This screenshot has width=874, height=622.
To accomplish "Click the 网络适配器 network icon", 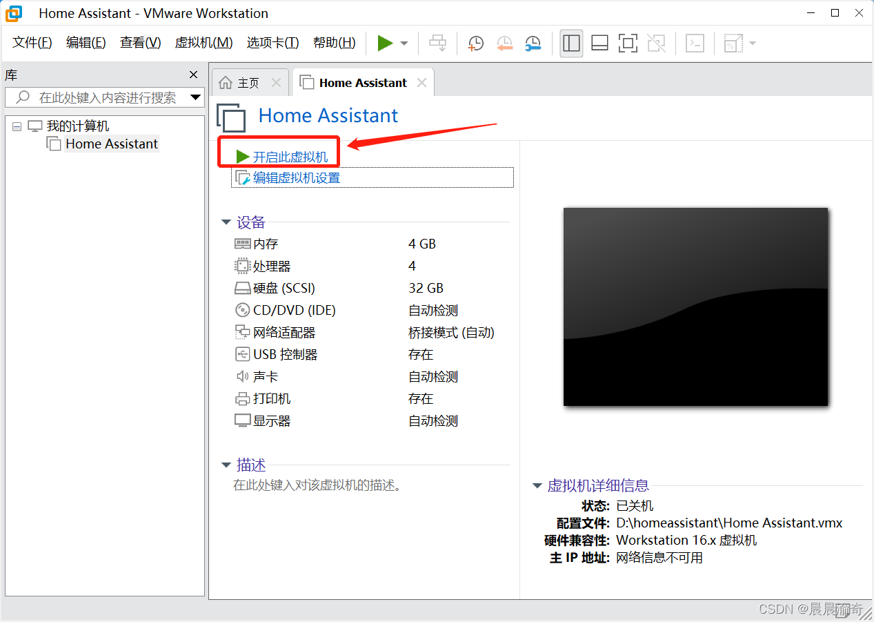I will 242,332.
